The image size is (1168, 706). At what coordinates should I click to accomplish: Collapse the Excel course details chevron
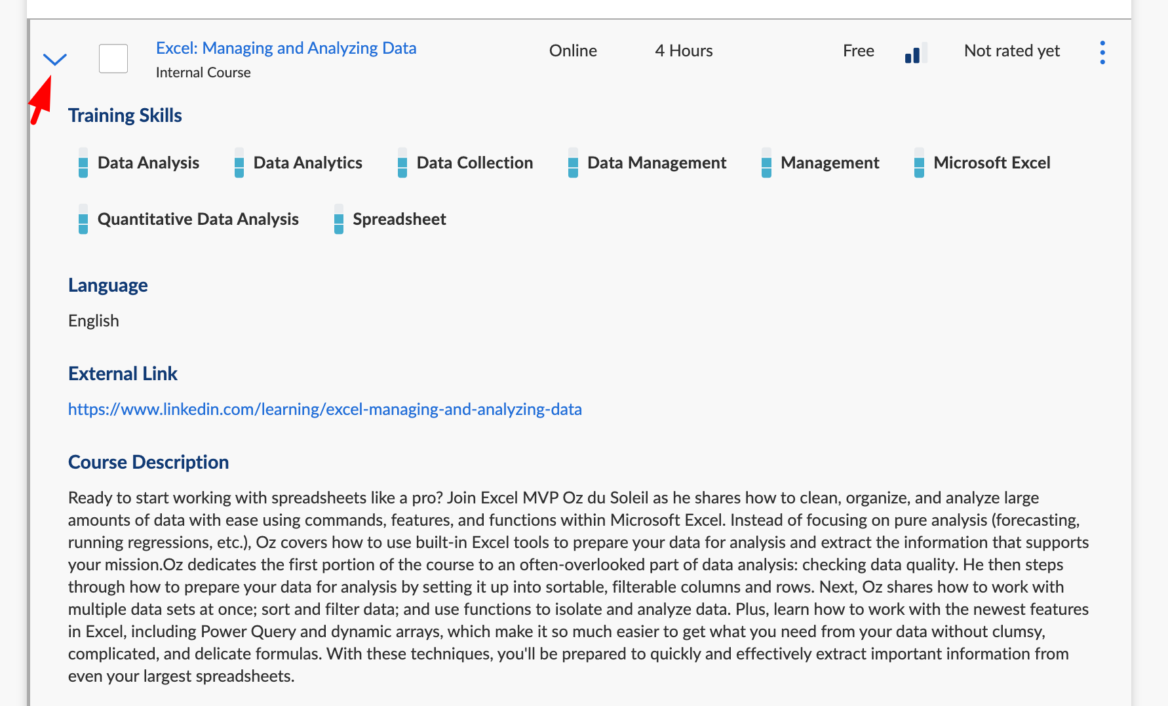click(55, 60)
